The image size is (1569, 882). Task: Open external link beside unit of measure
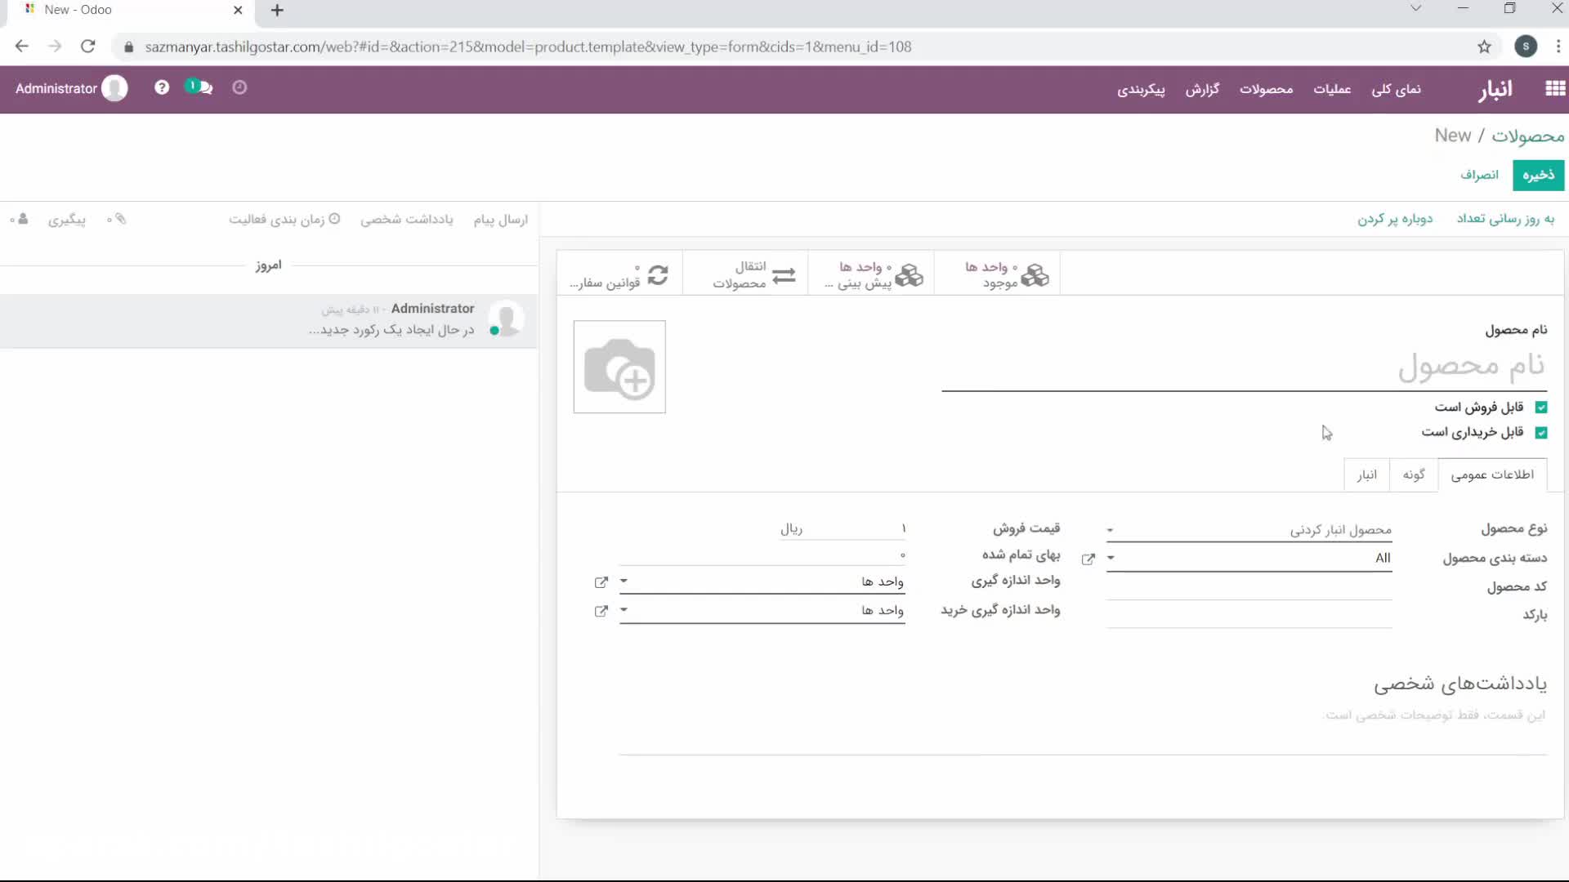601,582
